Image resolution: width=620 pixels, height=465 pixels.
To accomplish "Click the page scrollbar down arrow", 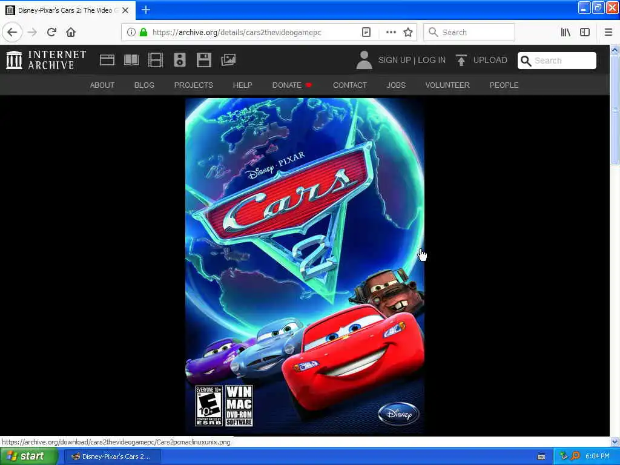I will 615,441.
